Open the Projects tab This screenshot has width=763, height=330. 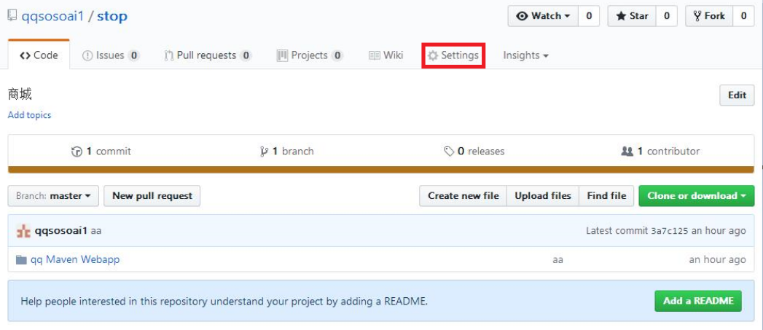(x=310, y=55)
